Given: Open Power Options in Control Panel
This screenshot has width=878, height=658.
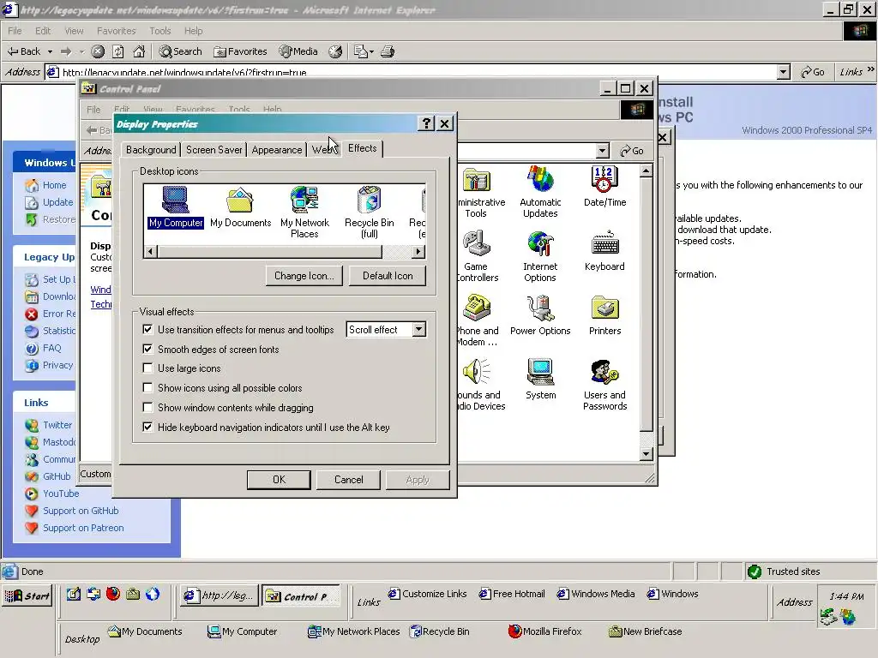Looking at the screenshot, I should [540, 315].
